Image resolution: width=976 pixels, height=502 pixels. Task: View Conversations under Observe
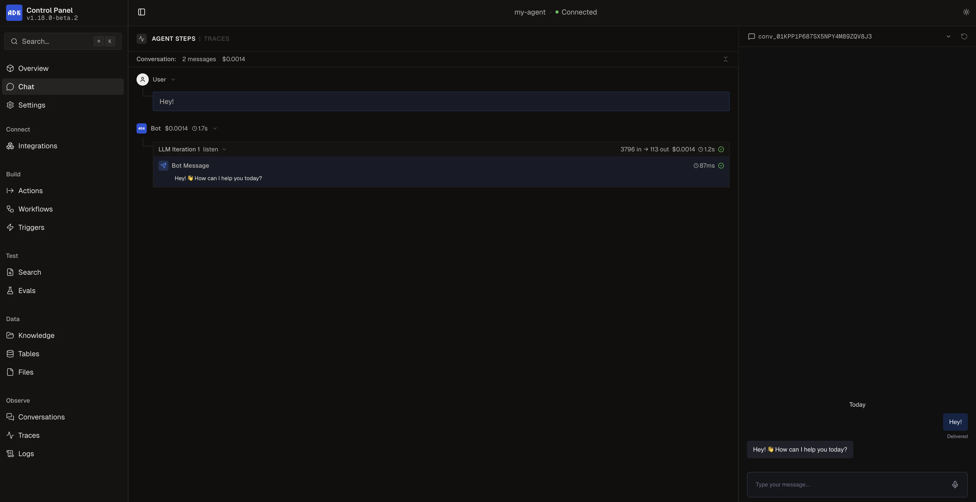click(x=41, y=417)
